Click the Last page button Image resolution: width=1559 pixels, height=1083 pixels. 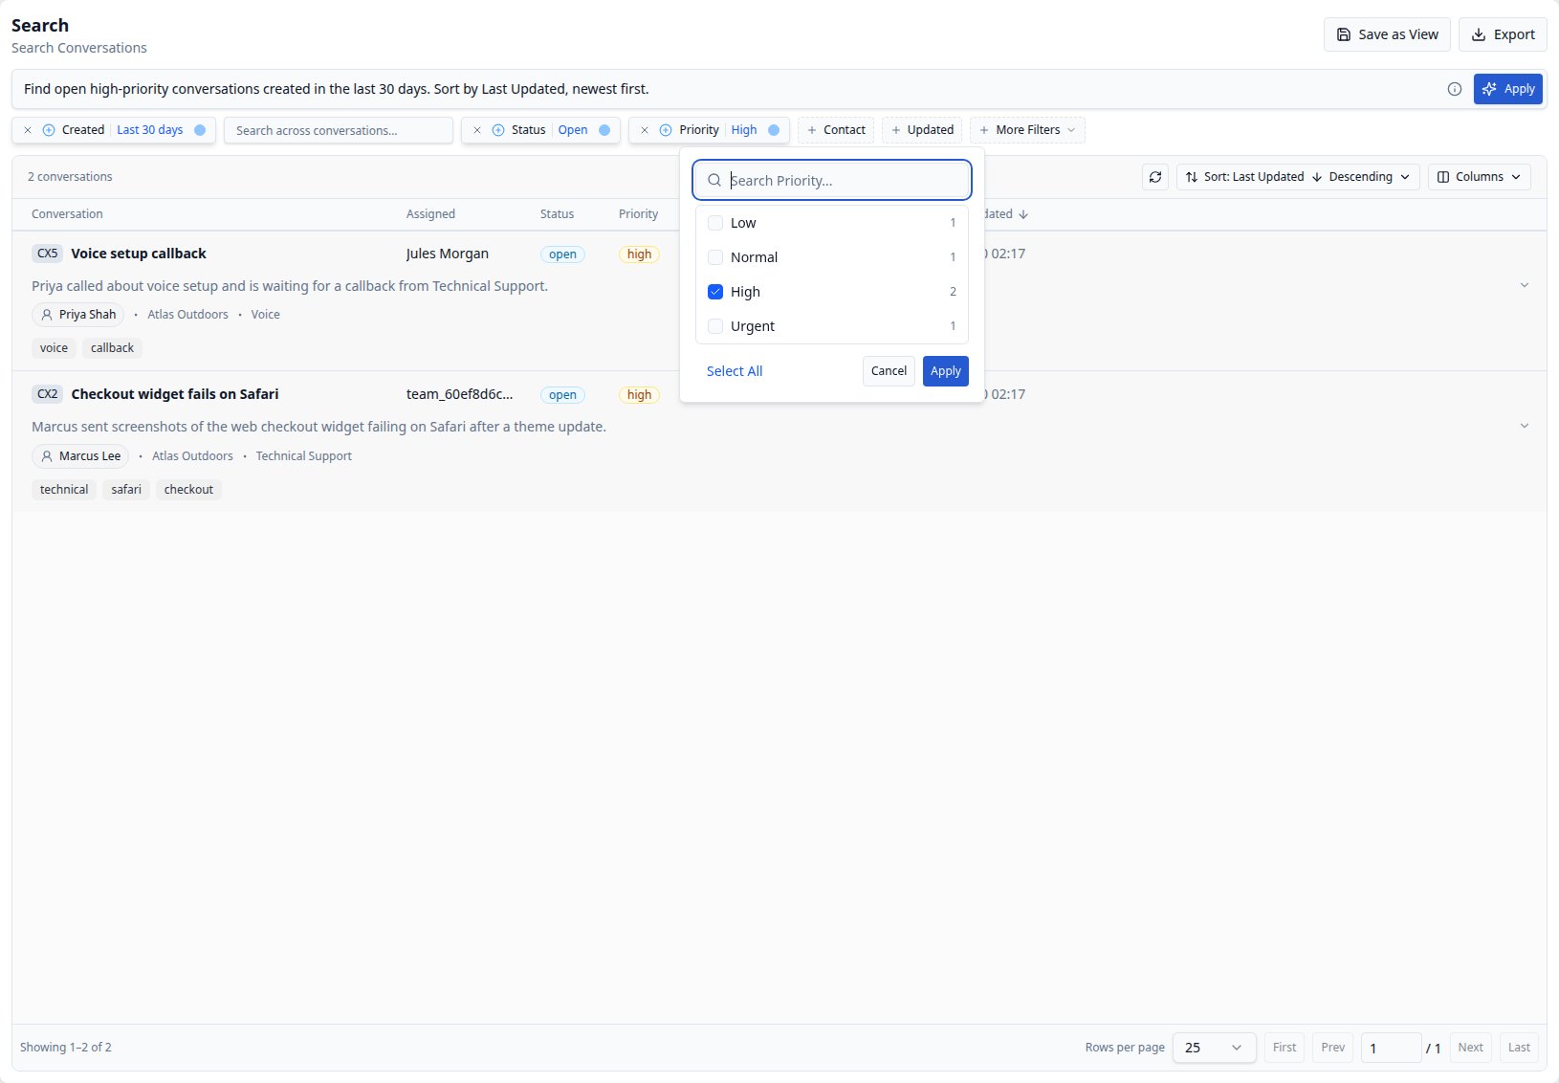tap(1519, 1048)
